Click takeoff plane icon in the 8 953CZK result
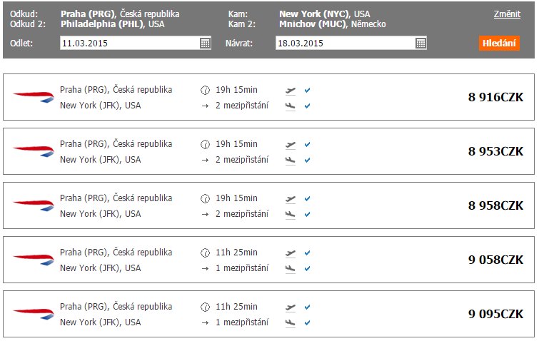This screenshot has width=539, height=341. (x=291, y=145)
